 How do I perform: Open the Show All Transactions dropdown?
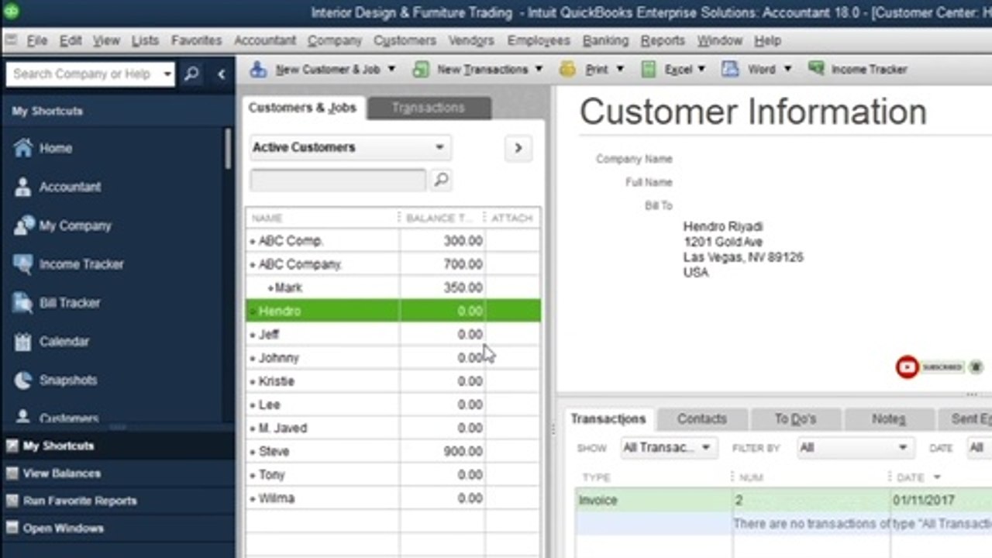[x=668, y=448]
